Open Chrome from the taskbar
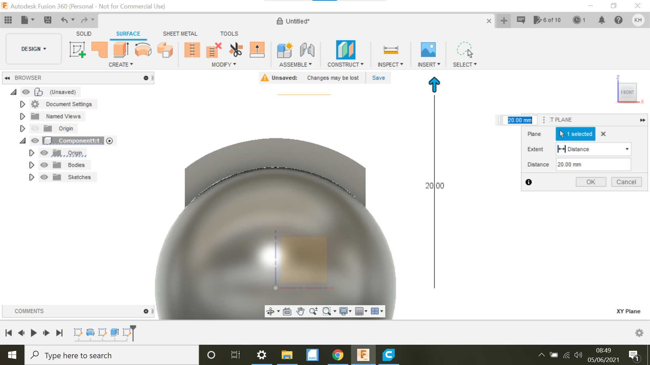The image size is (650, 365). click(338, 355)
